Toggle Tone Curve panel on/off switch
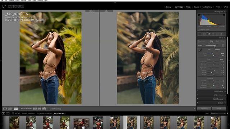 coord(198,91)
